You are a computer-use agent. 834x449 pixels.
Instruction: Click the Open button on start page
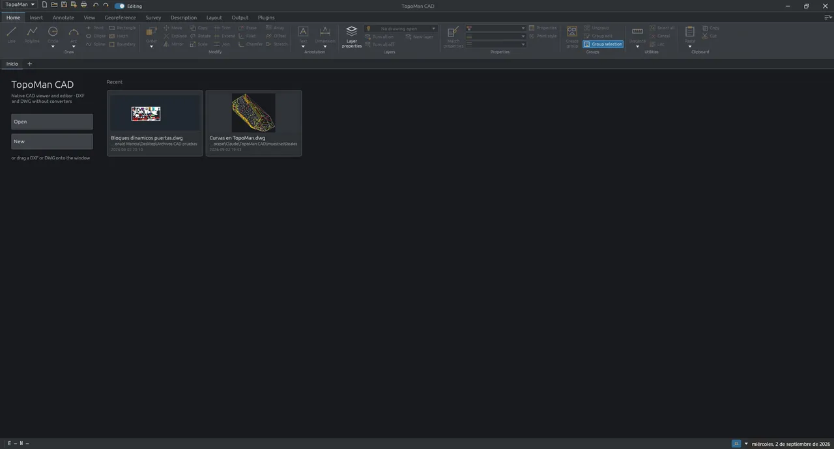pos(52,122)
